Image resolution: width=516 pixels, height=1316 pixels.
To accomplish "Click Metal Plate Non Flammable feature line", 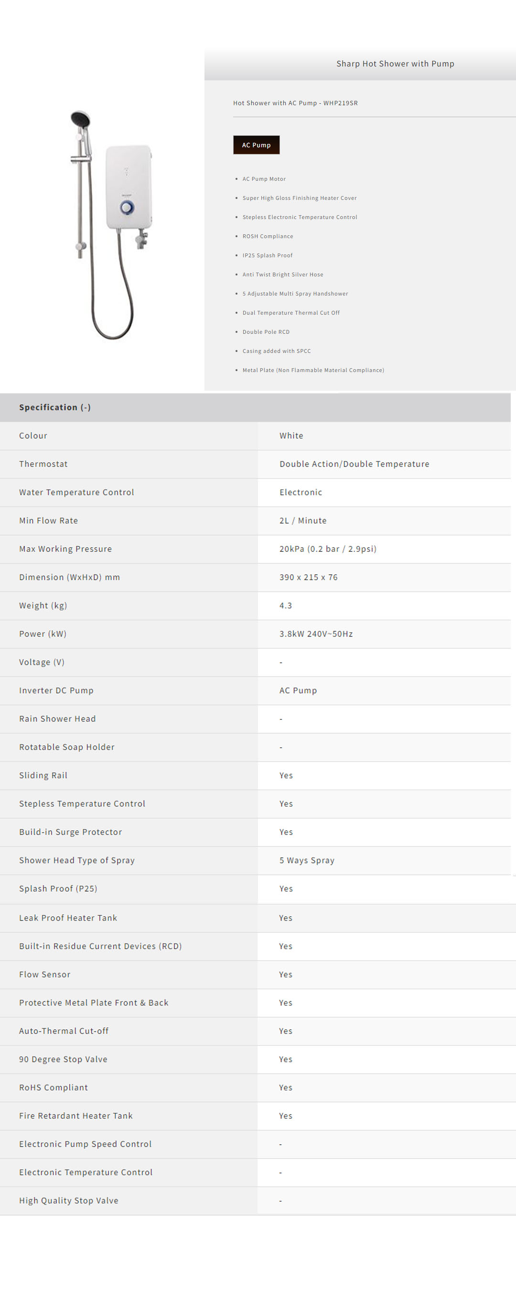I will tap(313, 371).
